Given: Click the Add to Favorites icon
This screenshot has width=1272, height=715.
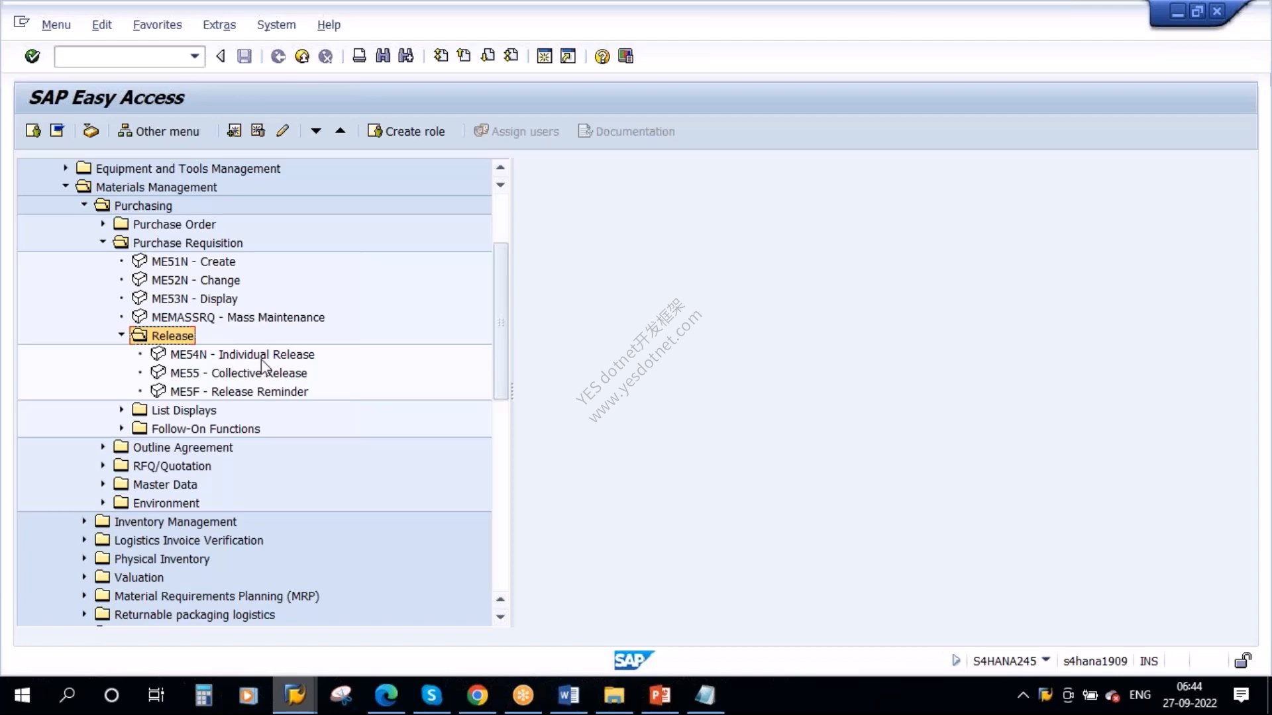Looking at the screenshot, I should tap(234, 131).
